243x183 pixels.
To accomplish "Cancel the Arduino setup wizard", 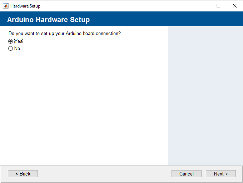I will [x=187, y=174].
